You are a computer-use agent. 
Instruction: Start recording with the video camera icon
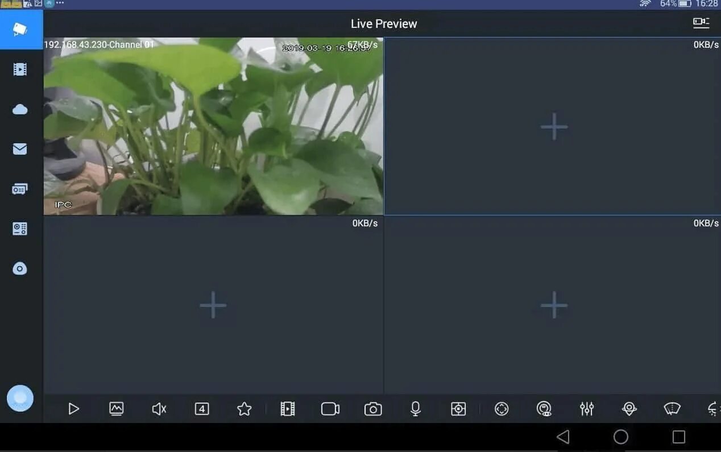click(330, 409)
